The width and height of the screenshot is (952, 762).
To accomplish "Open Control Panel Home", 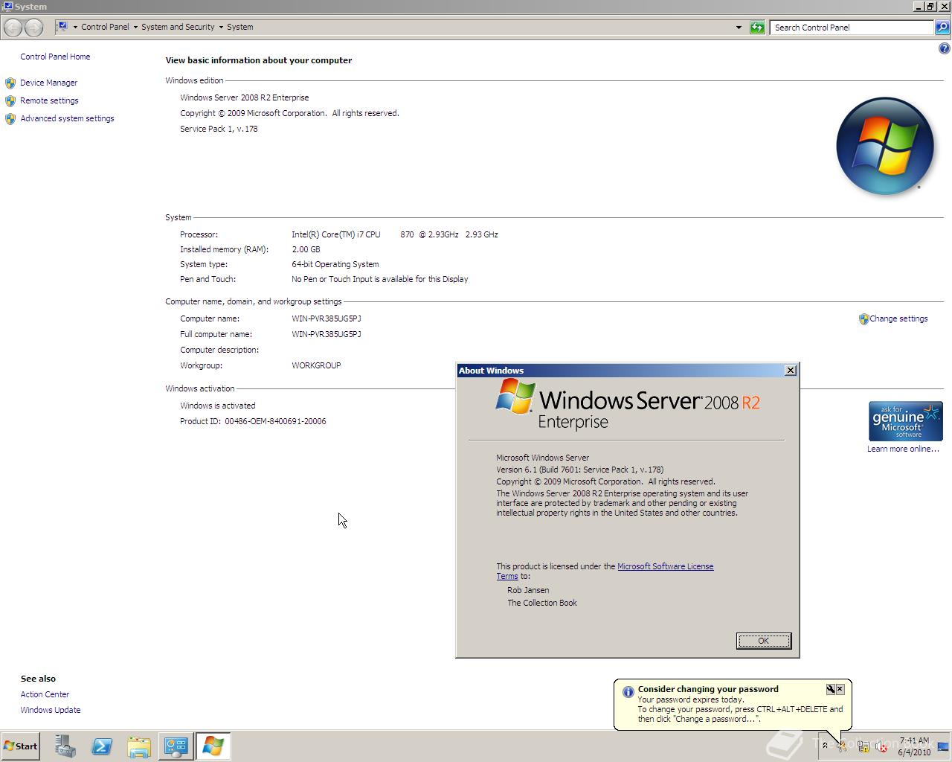I will coord(55,57).
